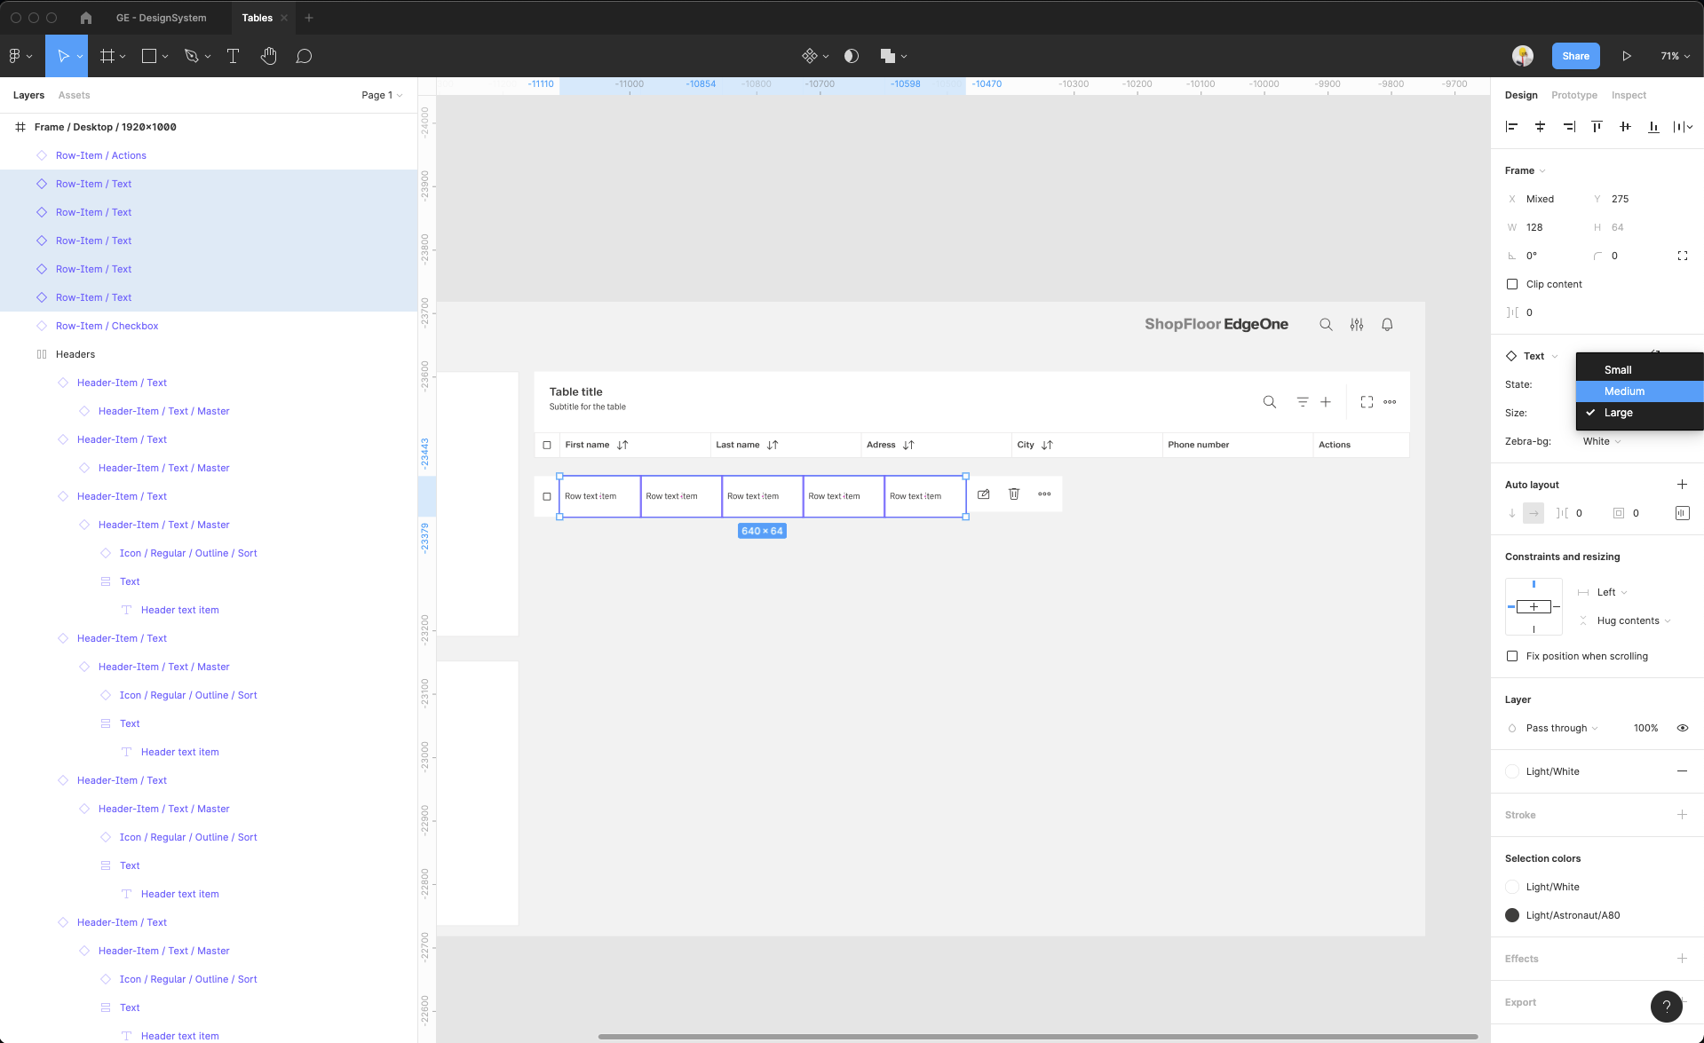Viewport: 1704px width, 1043px height.
Task: Toggle layer visibility eye icon
Action: click(1682, 728)
